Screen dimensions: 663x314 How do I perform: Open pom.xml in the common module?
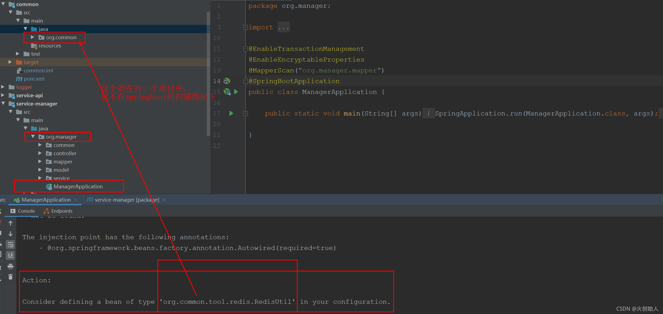tap(34, 79)
